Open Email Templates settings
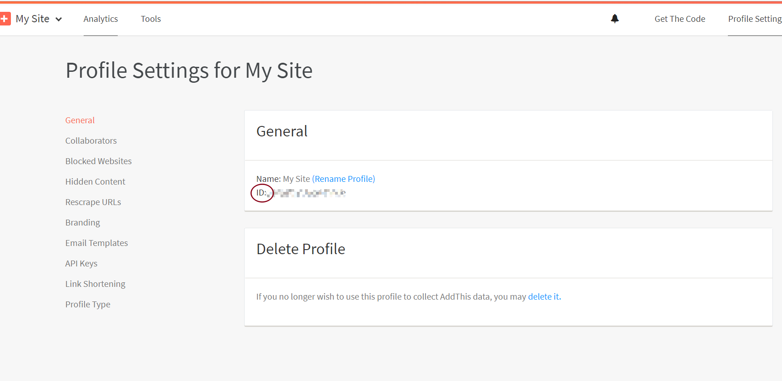This screenshot has height=381, width=782. coord(97,243)
